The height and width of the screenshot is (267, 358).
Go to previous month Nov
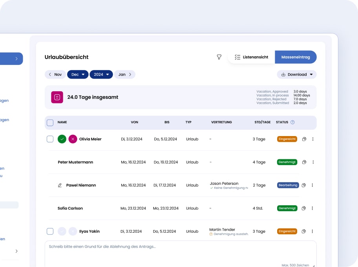point(55,74)
